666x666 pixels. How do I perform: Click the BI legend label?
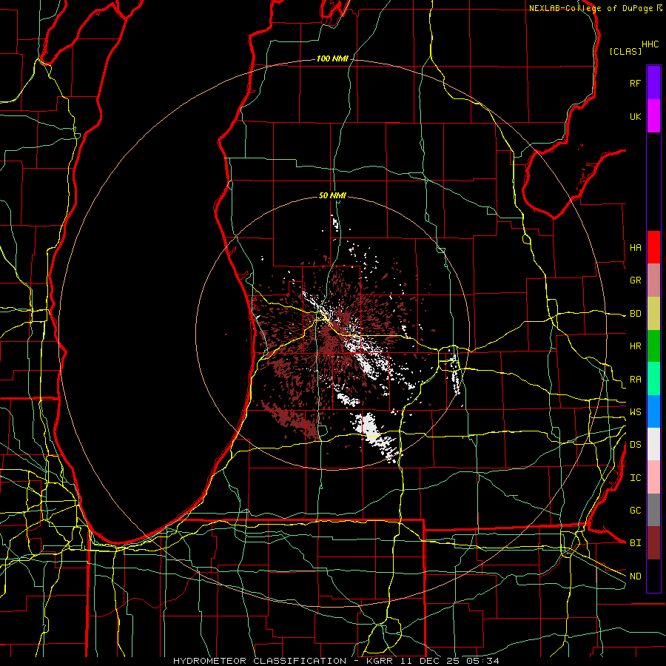pos(635,543)
